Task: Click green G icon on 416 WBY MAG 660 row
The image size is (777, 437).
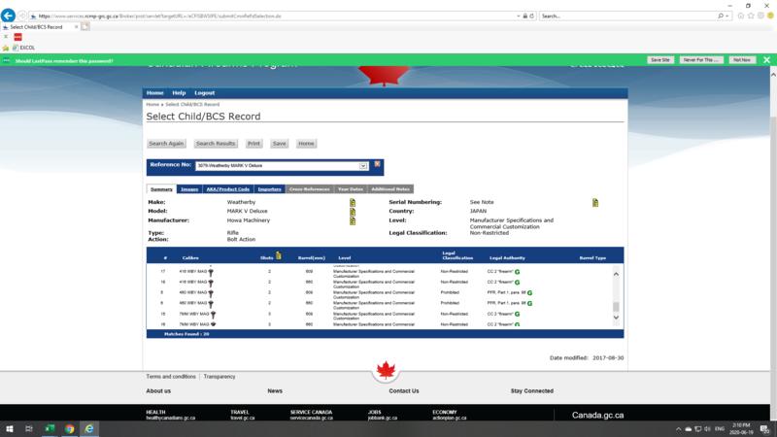Action: 517,283
